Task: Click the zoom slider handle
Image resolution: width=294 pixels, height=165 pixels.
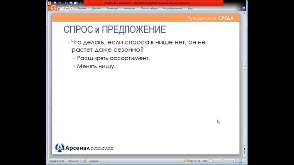Action: point(222,161)
